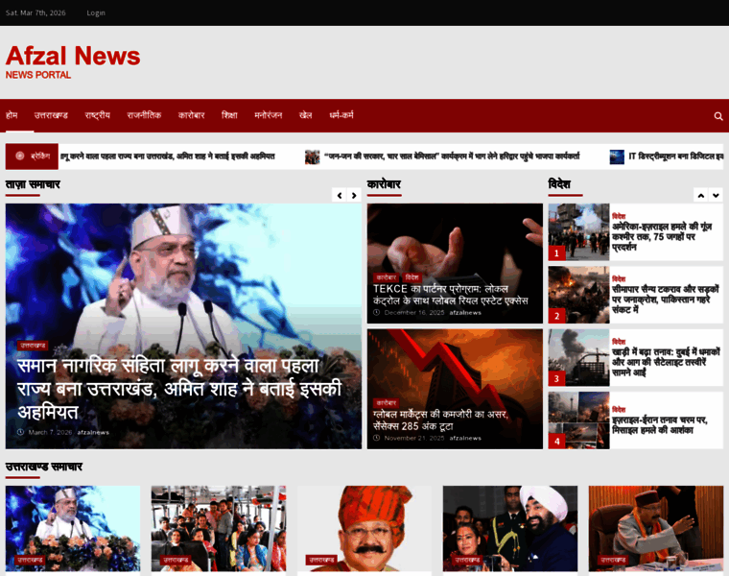
Task: Open the राष्ट्रीय menu item
Action: click(x=98, y=115)
